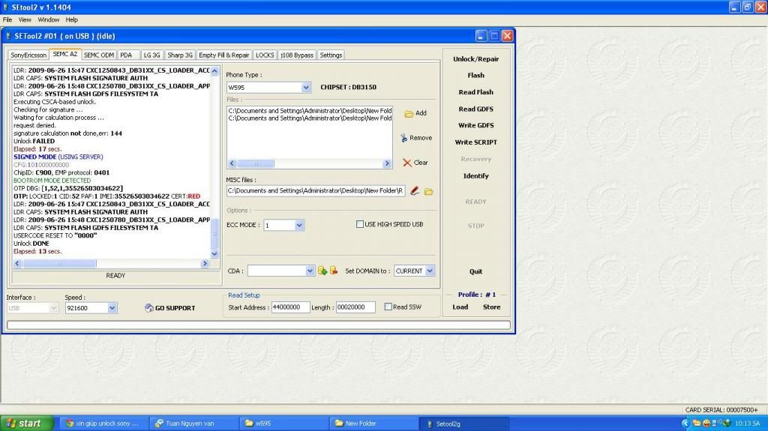Open the Speed 921600 dropdown
This screenshot has height=431, width=768.
tap(112, 308)
